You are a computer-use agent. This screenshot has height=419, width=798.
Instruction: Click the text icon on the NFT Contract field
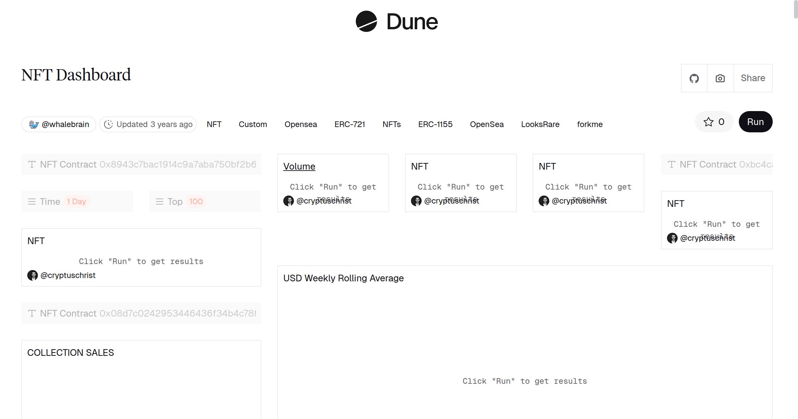coord(32,164)
